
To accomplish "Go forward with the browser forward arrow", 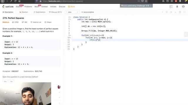I will pyautogui.click(x=7, y=1).
